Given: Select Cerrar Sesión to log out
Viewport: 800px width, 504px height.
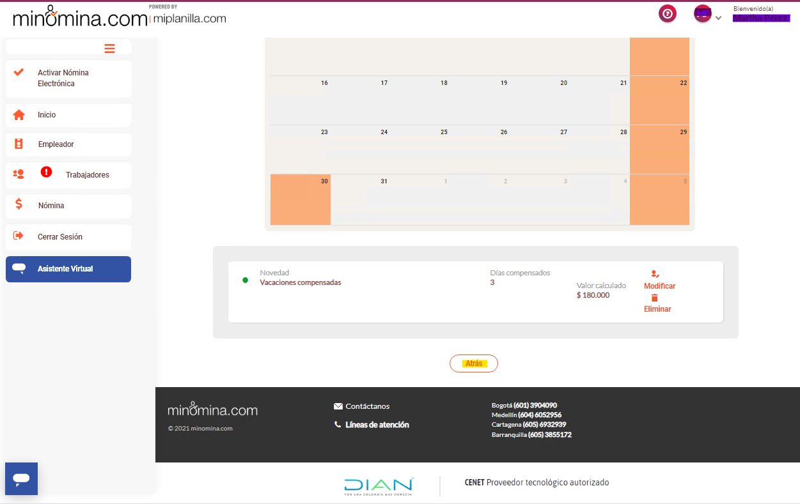Looking at the screenshot, I should 68,237.
